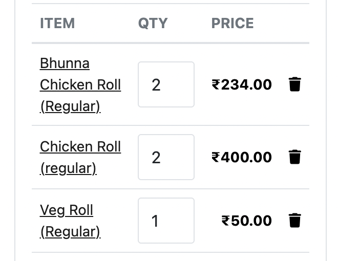Click '(Regular)' text under Bhunna Chicken Roll
The width and height of the screenshot is (338, 261).
pyautogui.click(x=70, y=106)
